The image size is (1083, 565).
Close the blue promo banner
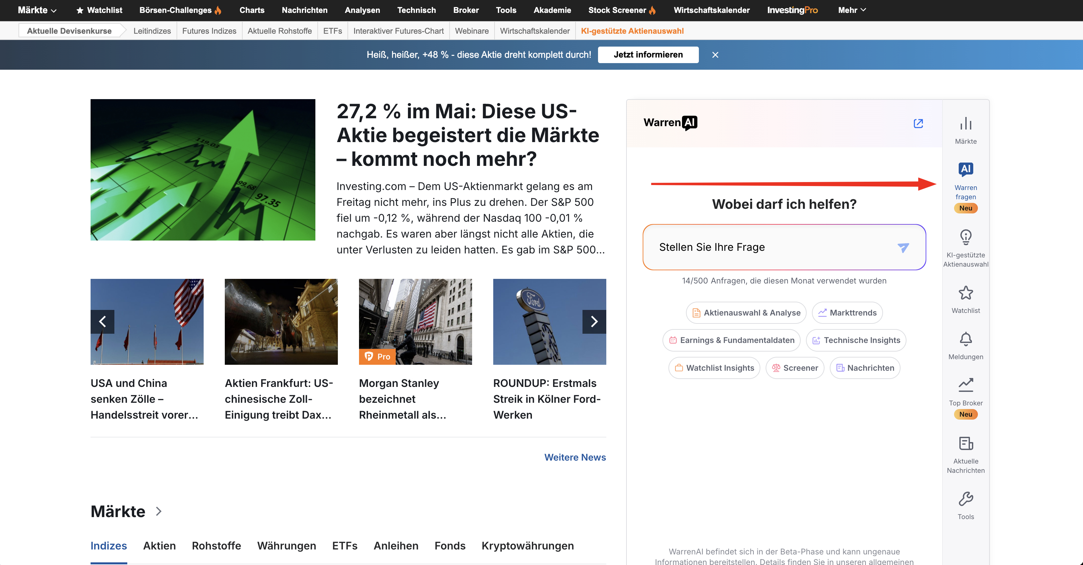point(715,55)
